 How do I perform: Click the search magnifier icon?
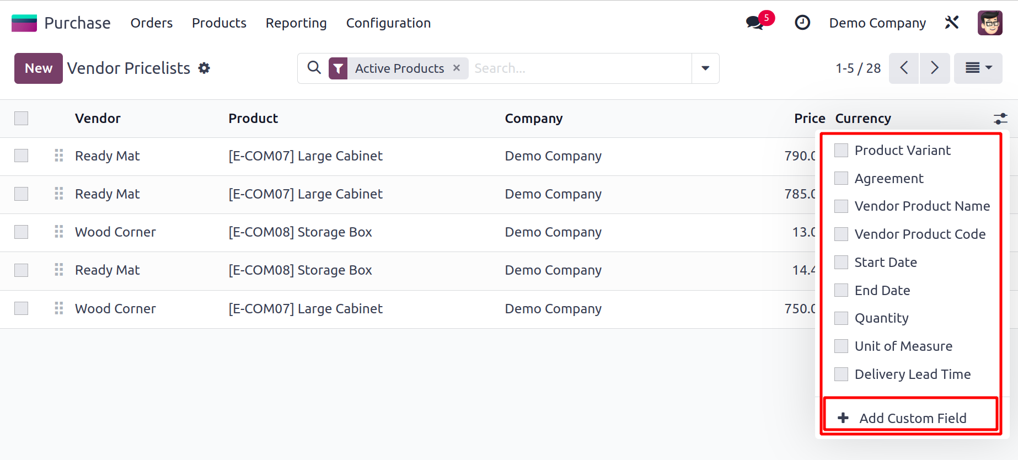314,68
